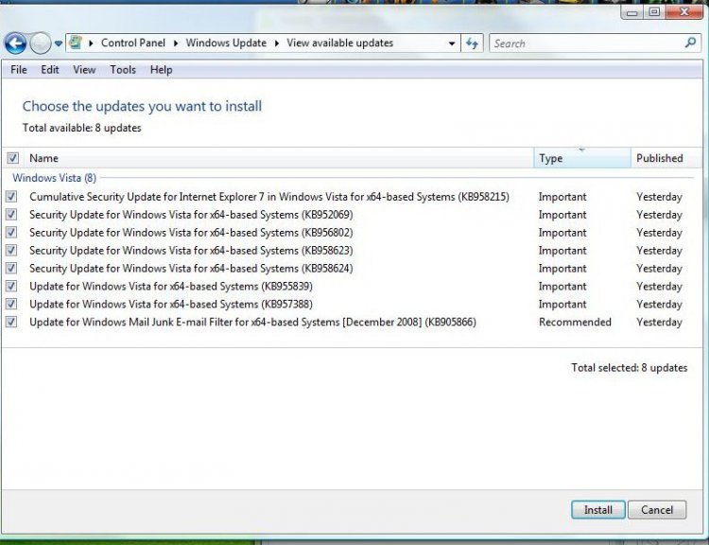Maximize the Windows Update window
This screenshot has width=709, height=545.
tap(654, 11)
